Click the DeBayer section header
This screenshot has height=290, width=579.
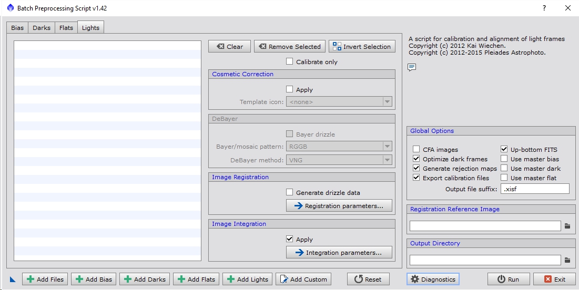tap(302, 119)
